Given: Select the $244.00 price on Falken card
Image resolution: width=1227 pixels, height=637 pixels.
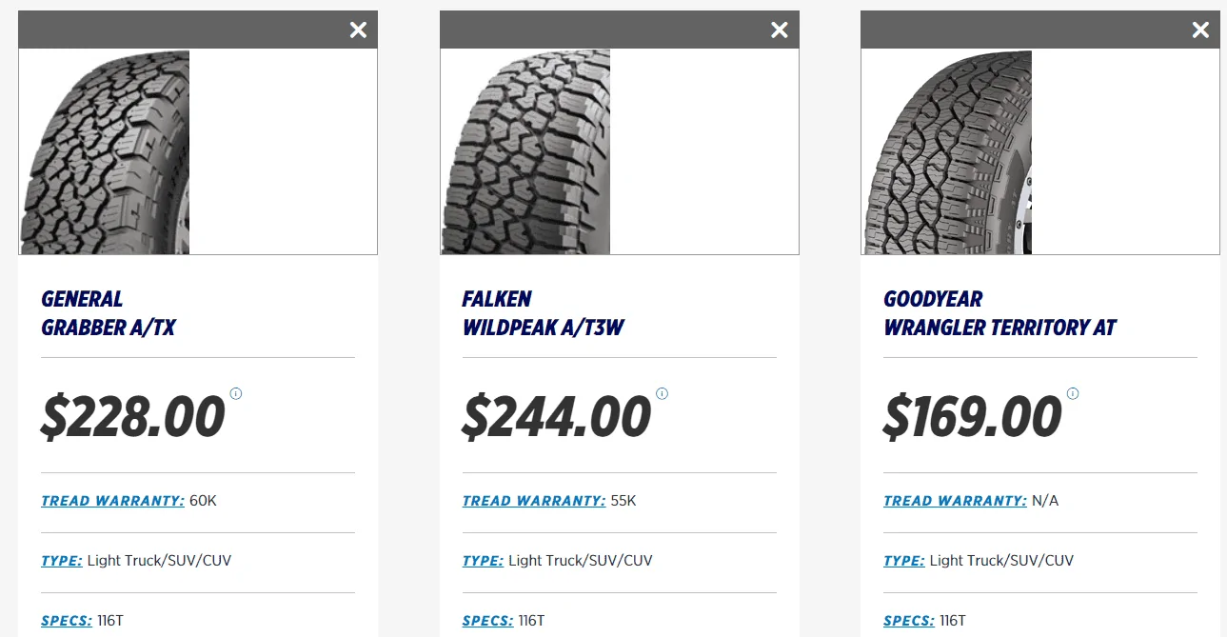Looking at the screenshot, I should pos(554,416).
